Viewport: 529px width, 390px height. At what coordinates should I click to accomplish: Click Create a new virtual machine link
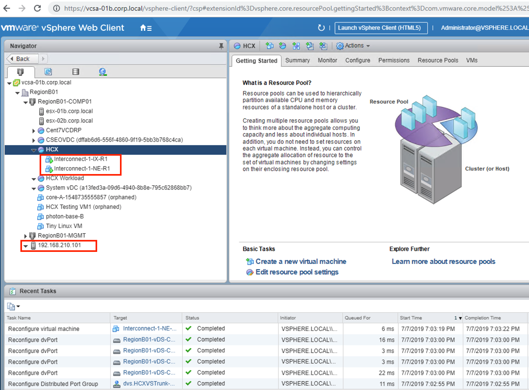click(x=301, y=261)
